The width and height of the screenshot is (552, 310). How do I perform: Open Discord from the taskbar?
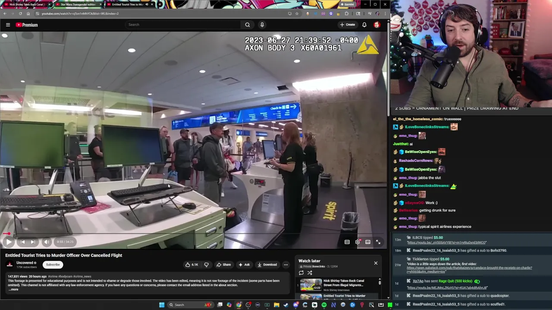tap(295, 305)
